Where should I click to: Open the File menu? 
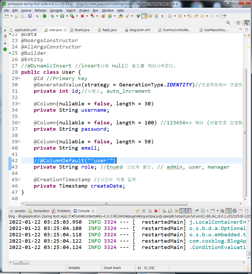(x=6, y=11)
